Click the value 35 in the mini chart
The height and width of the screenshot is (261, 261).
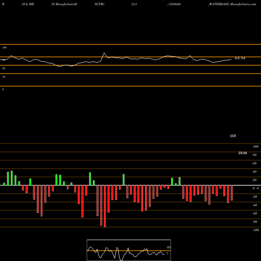(x=168, y=247)
